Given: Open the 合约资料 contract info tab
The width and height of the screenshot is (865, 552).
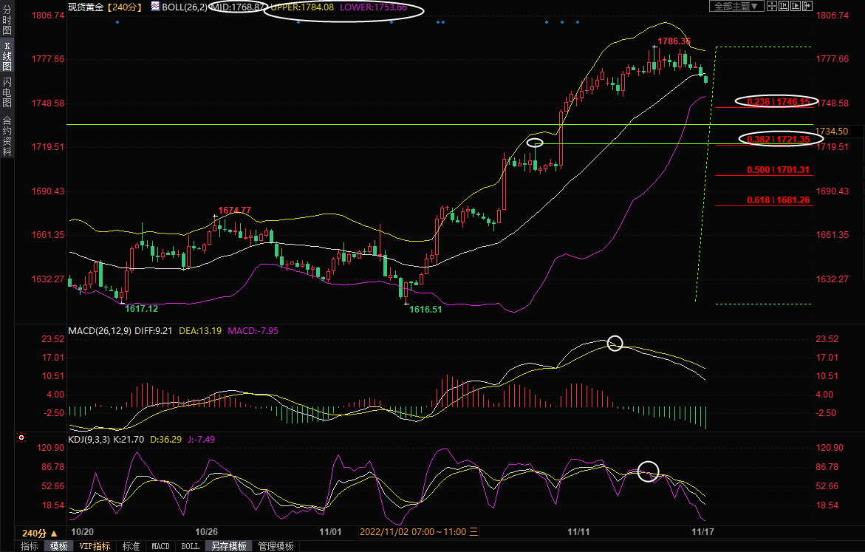Looking at the screenshot, I should (7, 136).
